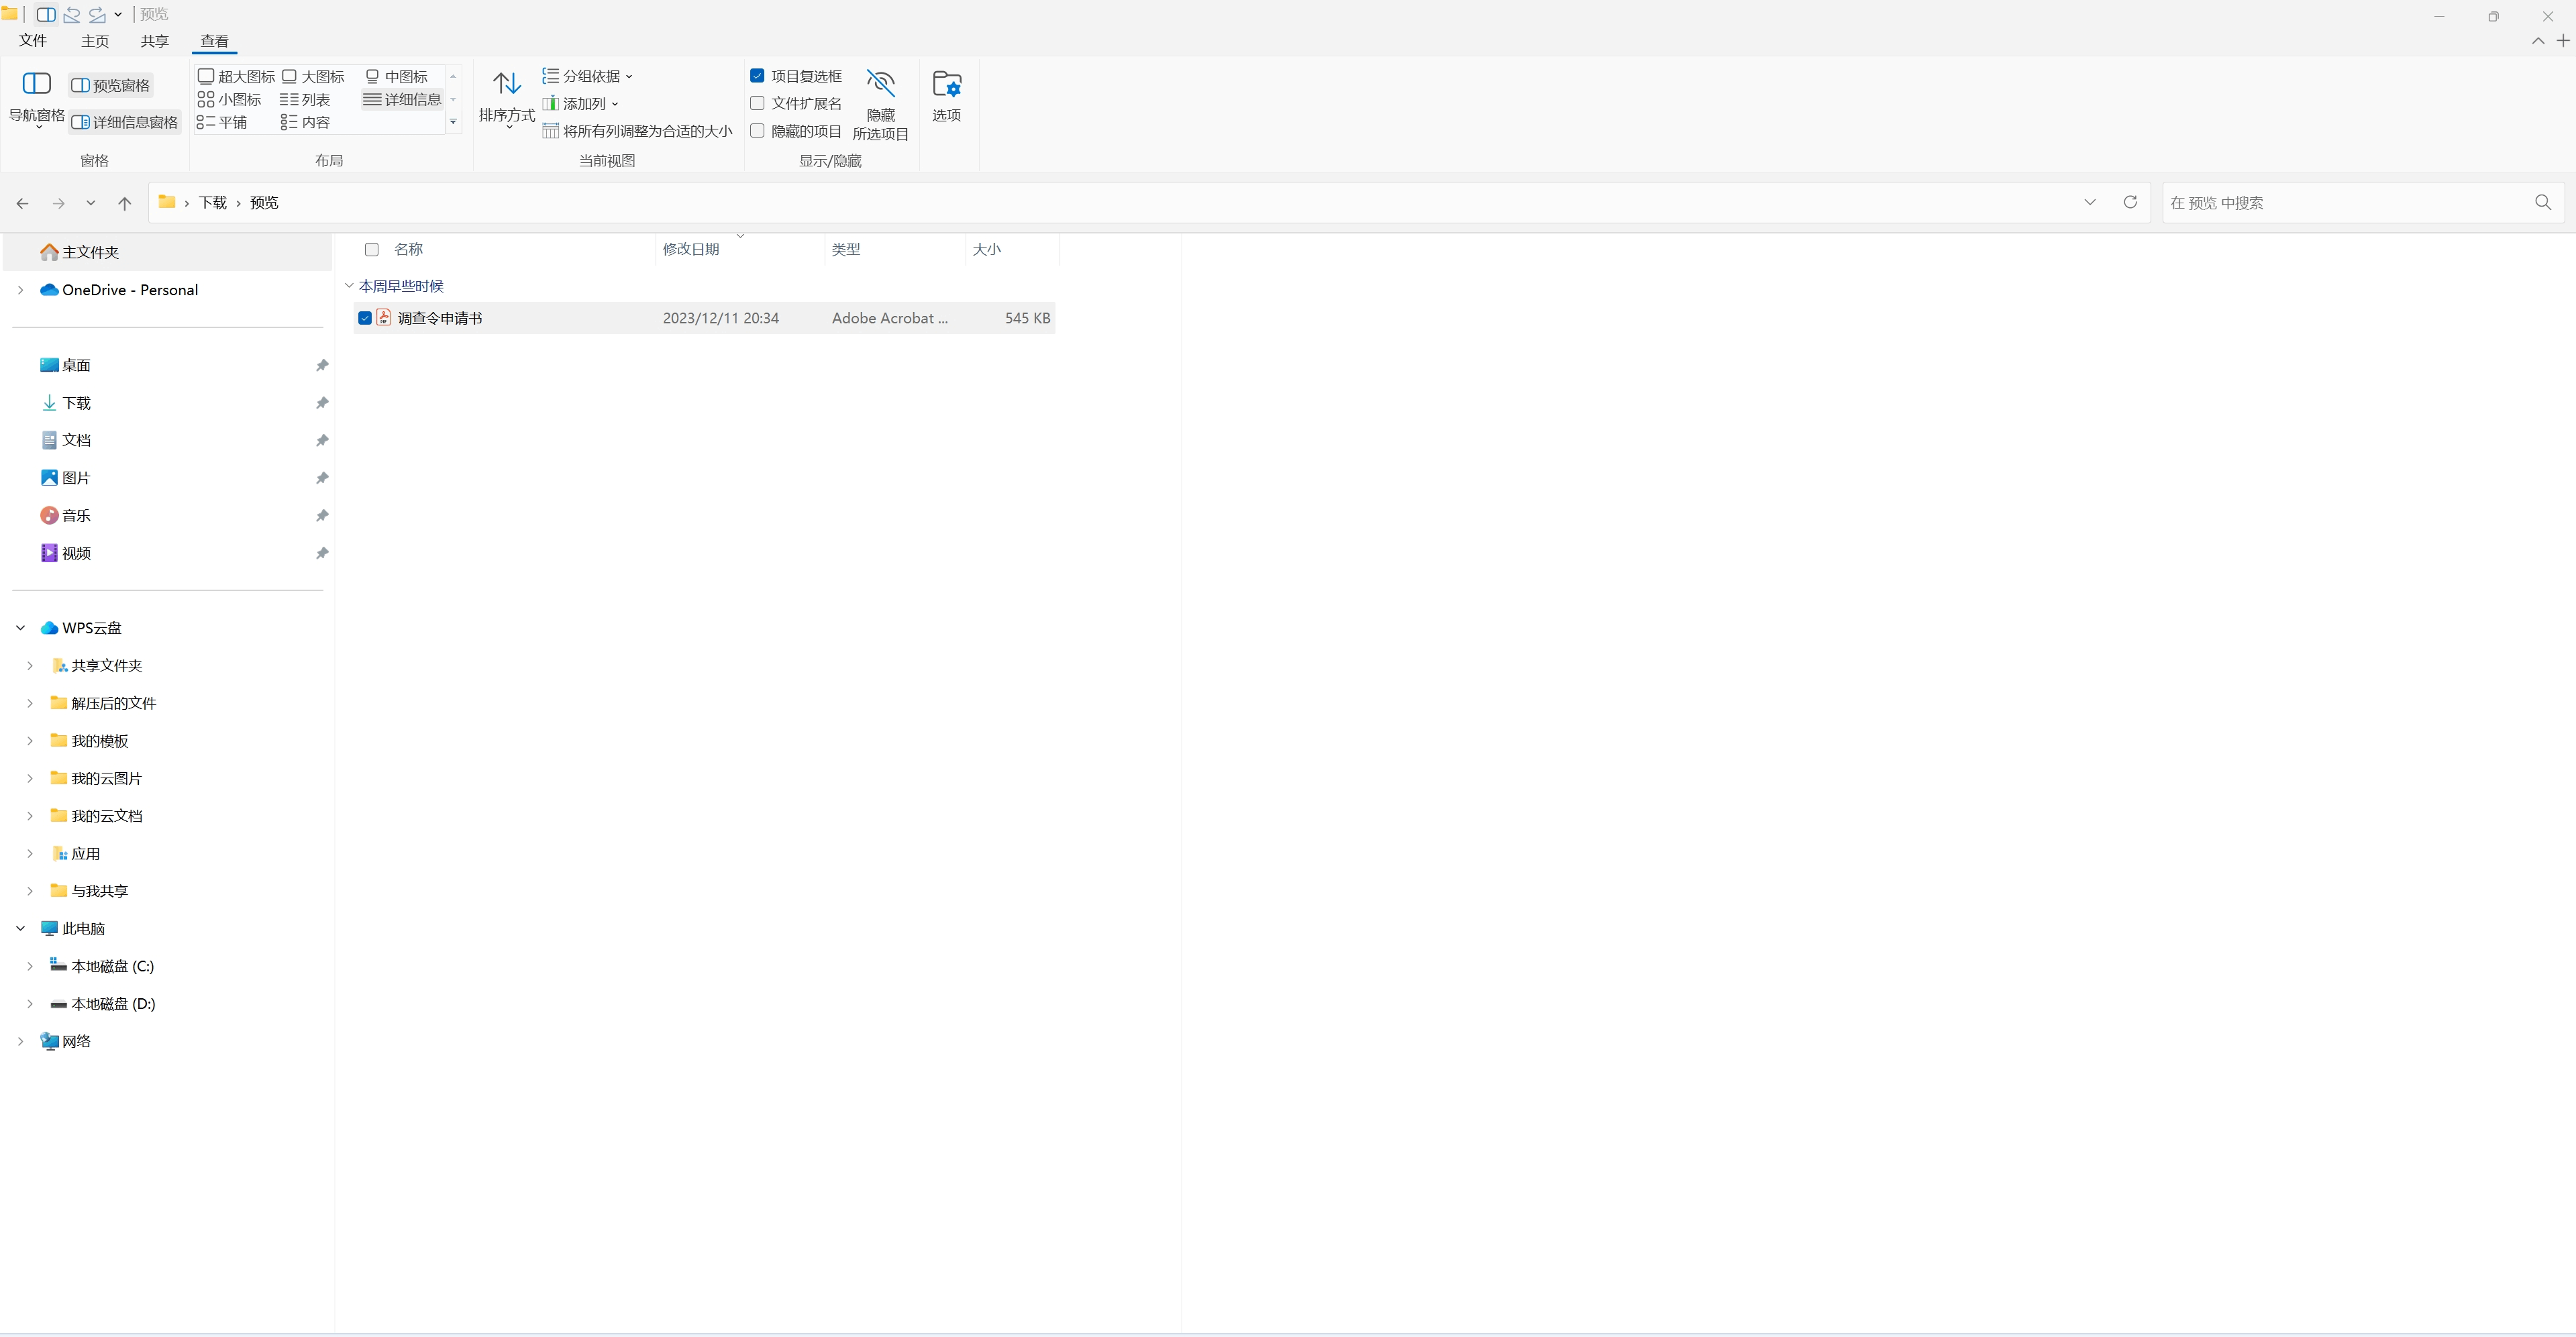Collapse the WPS云盘 tree node
The height and width of the screenshot is (1337, 2576).
20,628
